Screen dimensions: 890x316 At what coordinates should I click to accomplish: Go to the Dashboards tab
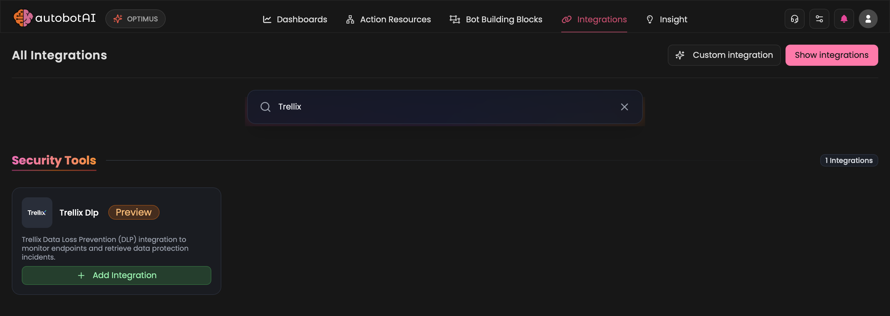pos(295,19)
